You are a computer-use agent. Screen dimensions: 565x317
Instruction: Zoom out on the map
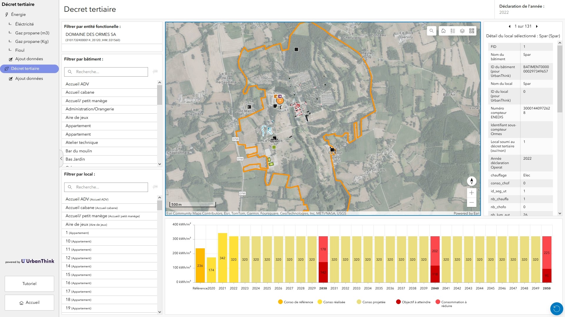click(x=471, y=202)
